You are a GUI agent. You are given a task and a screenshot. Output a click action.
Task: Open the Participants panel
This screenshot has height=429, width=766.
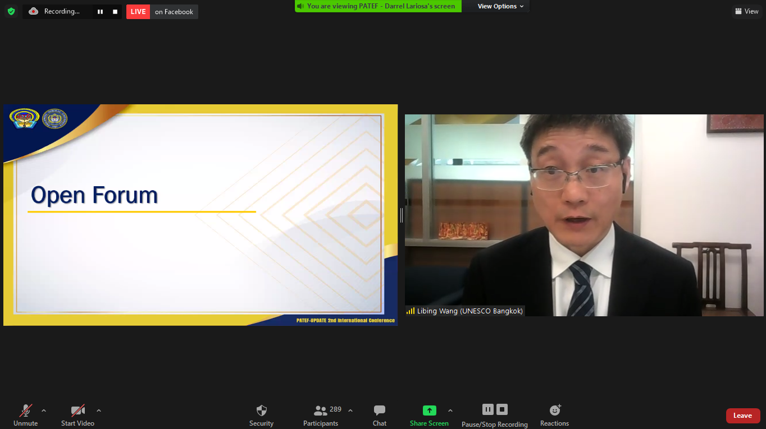[x=321, y=414]
